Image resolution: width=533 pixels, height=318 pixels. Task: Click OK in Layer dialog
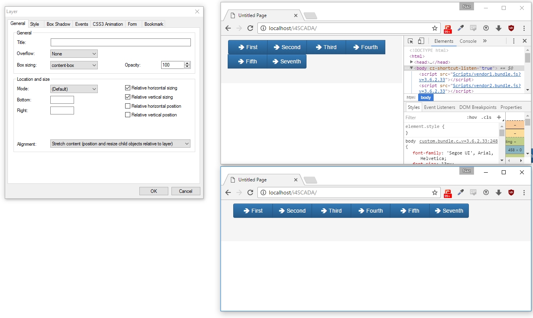154,191
